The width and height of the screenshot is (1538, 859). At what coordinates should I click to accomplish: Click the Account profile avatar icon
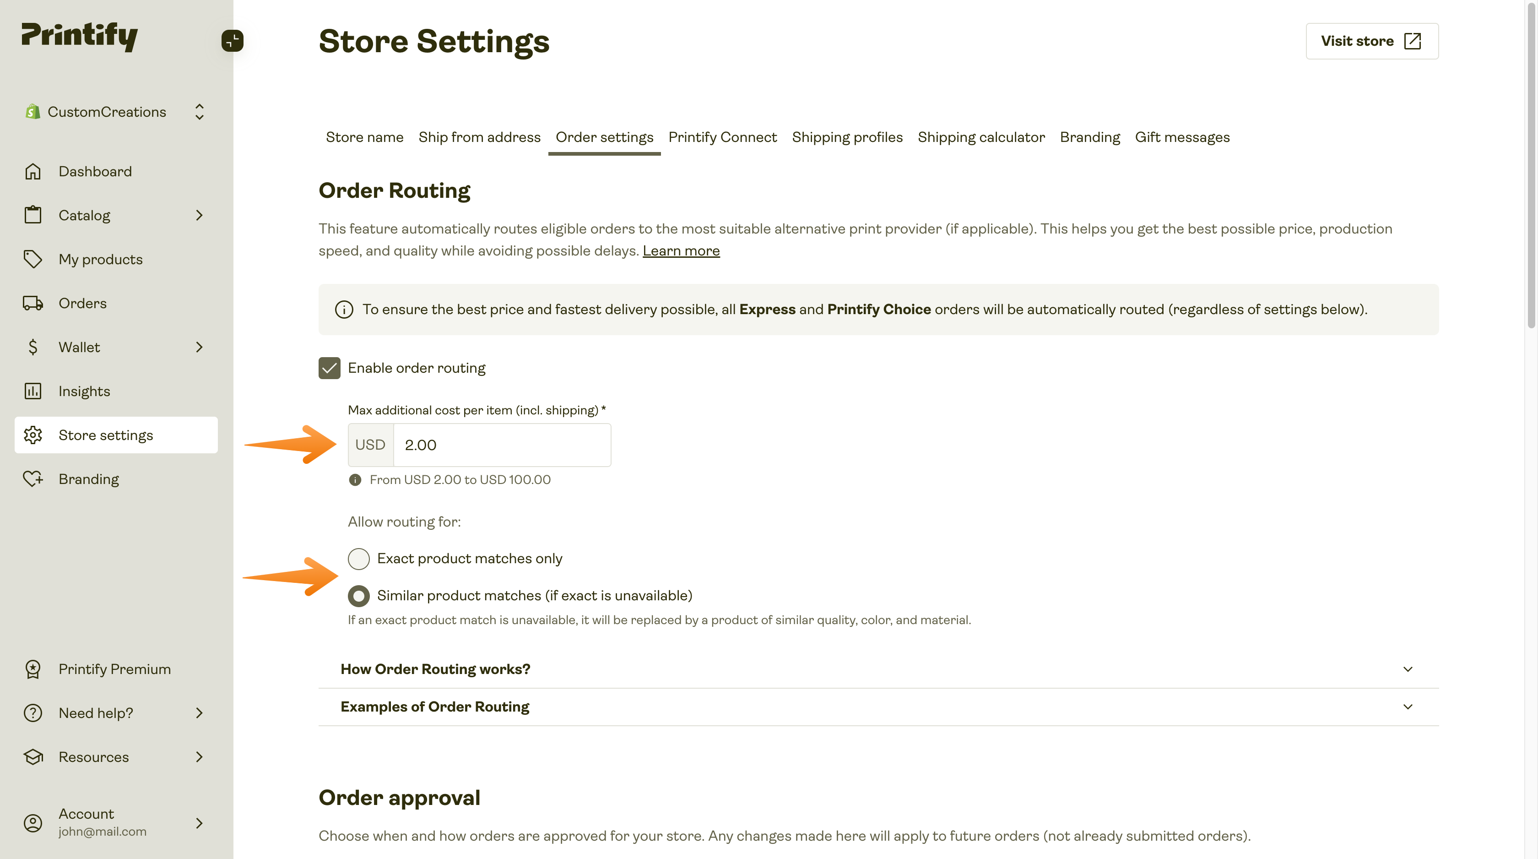(33, 823)
